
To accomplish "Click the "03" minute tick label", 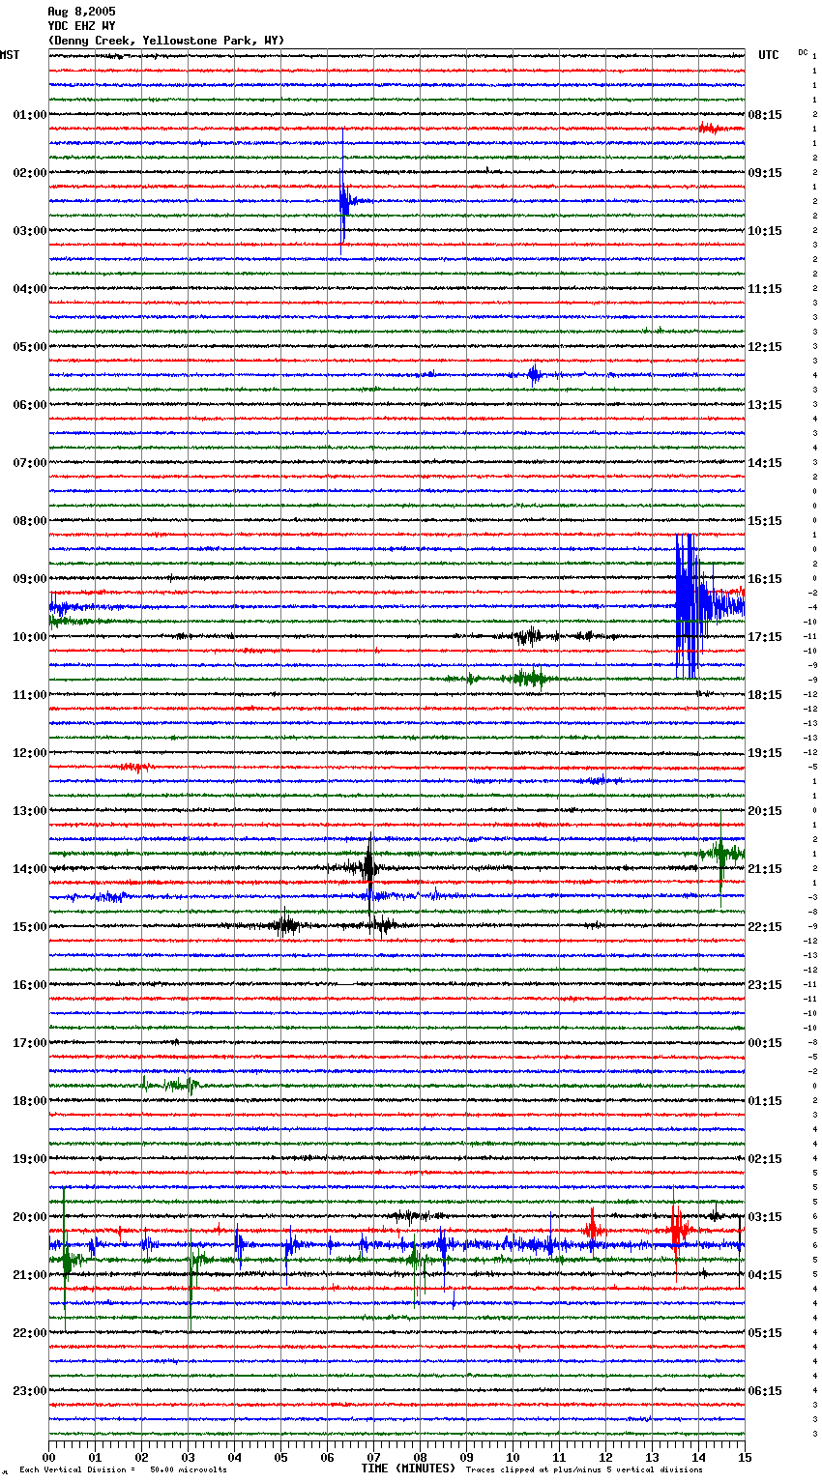I will point(188,1457).
